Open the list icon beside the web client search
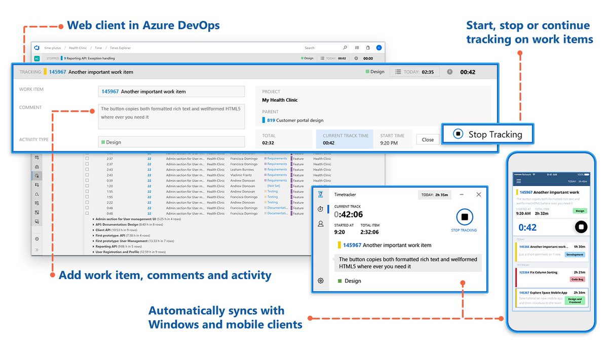This screenshot has width=608, height=344. [357, 48]
